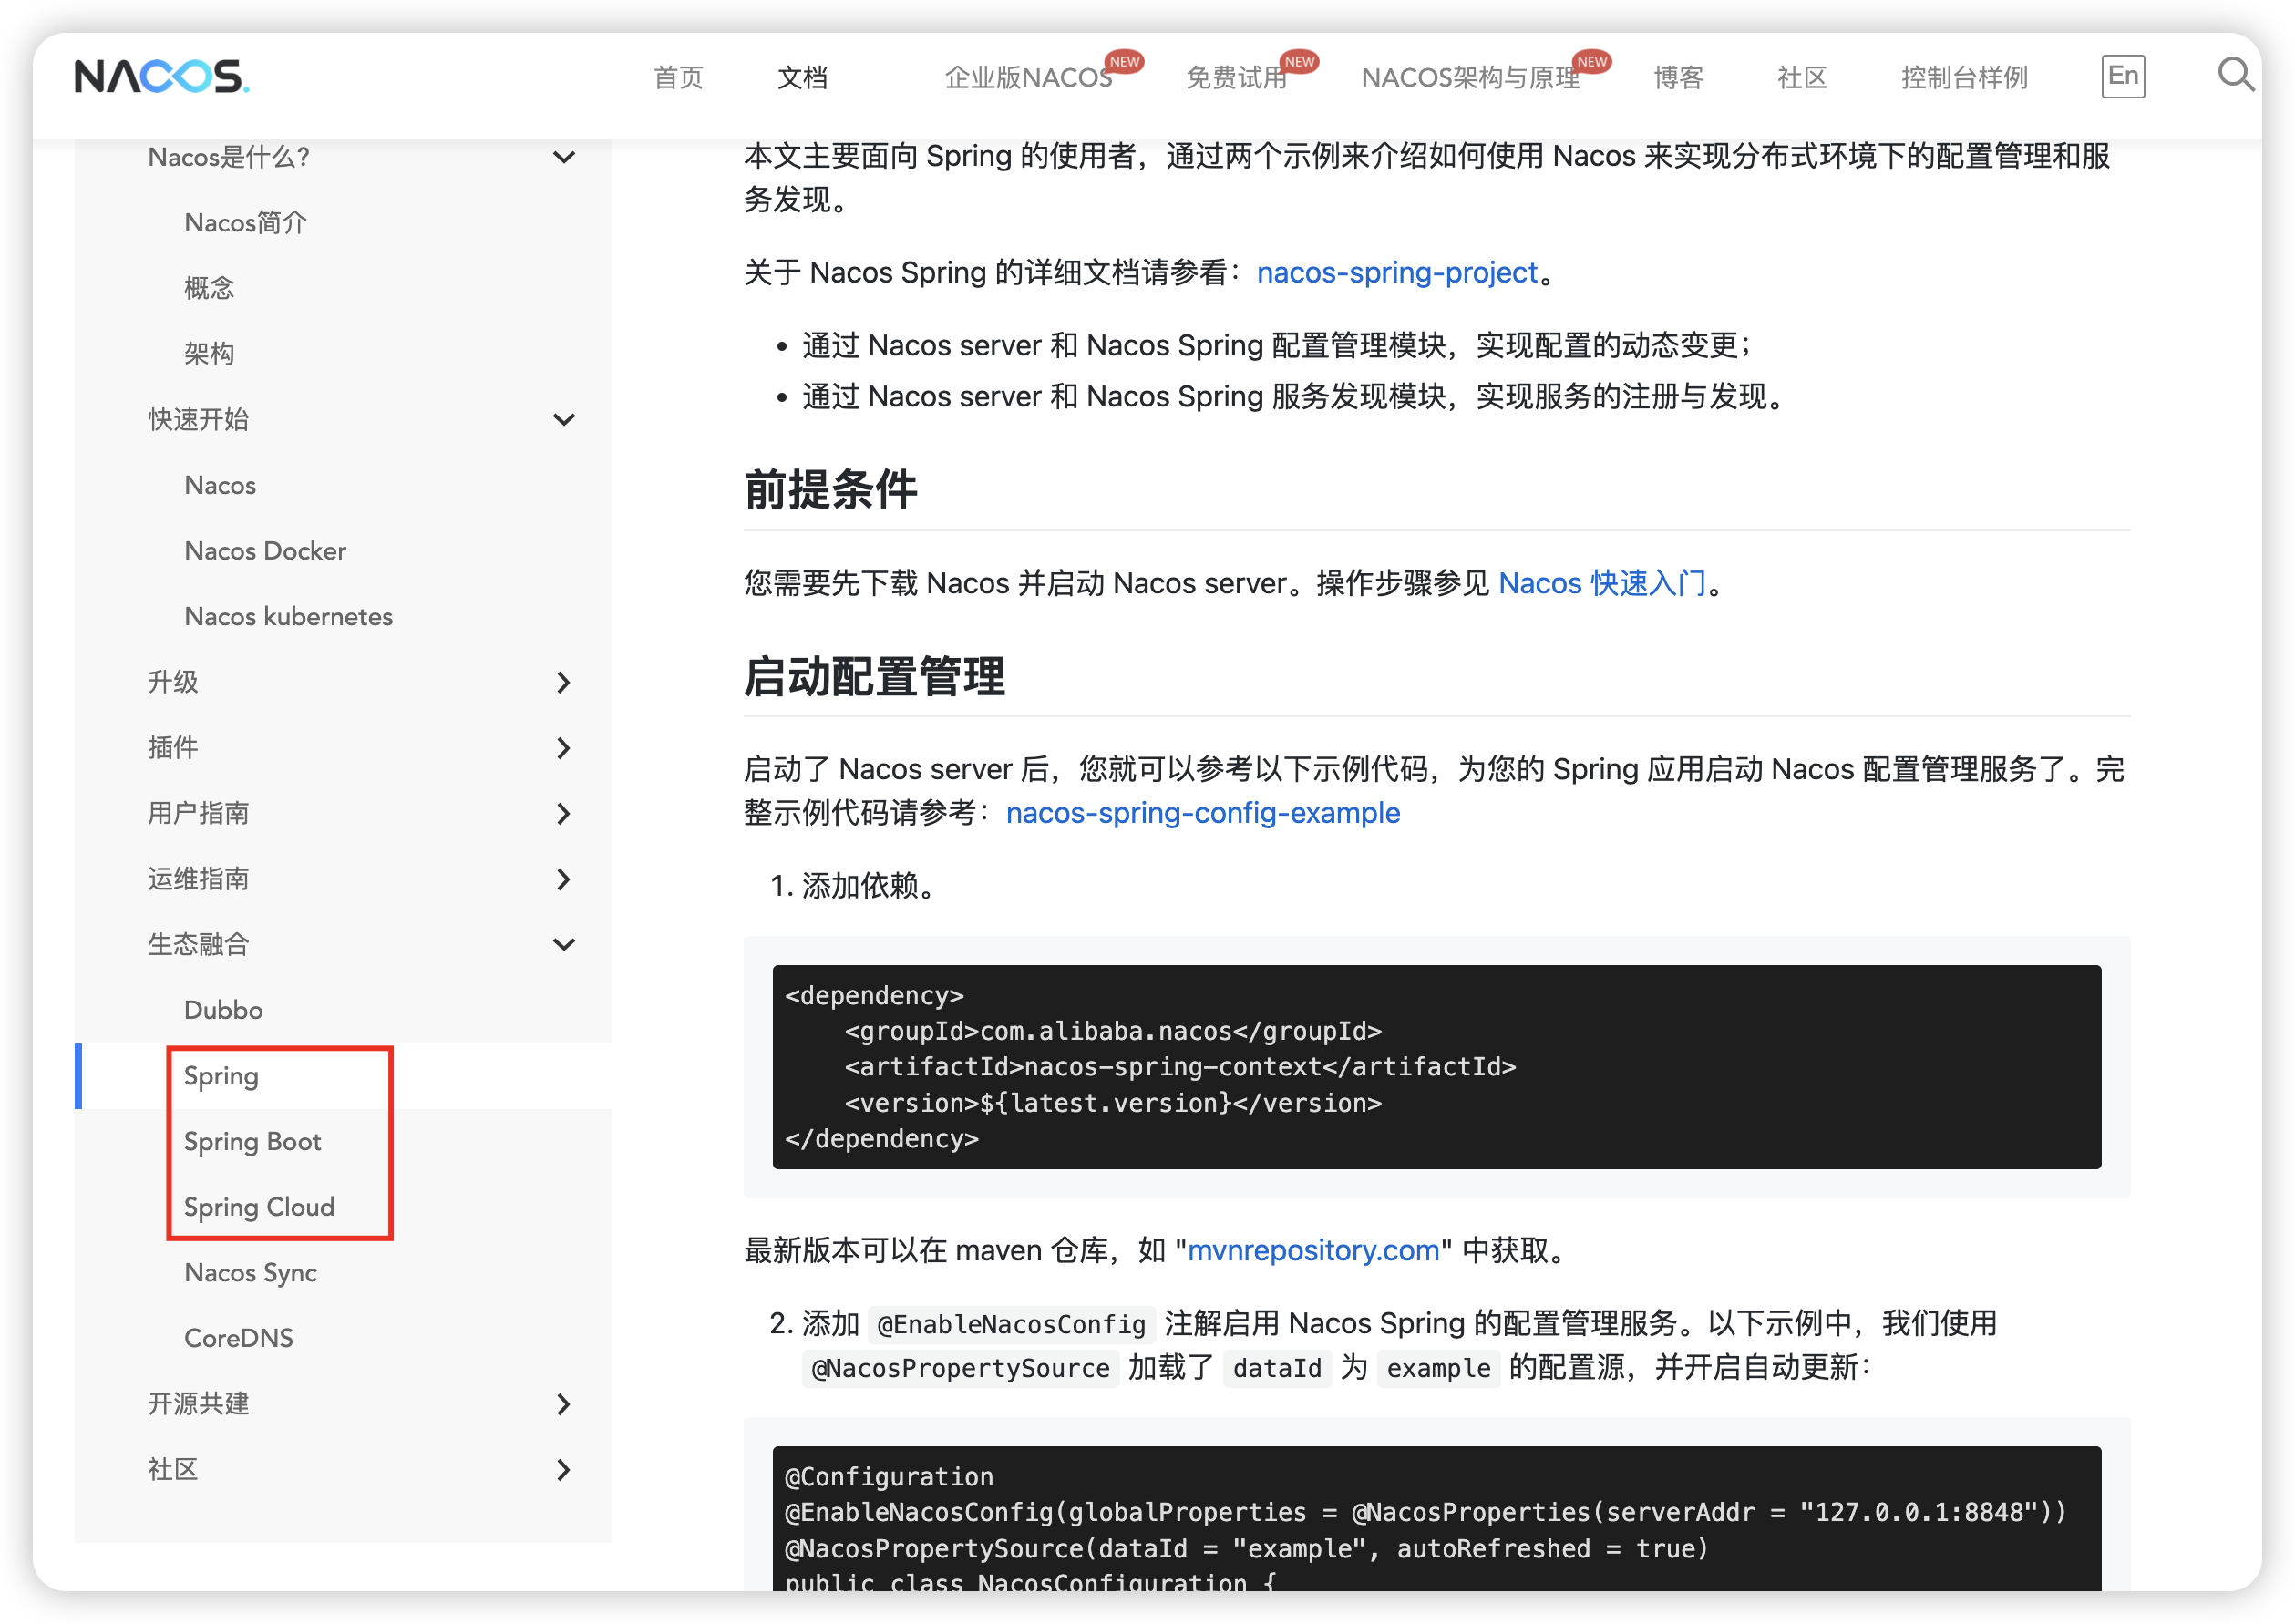The height and width of the screenshot is (1624, 2295).
Task: Open 免费试用 nav item
Action: 1236,77
